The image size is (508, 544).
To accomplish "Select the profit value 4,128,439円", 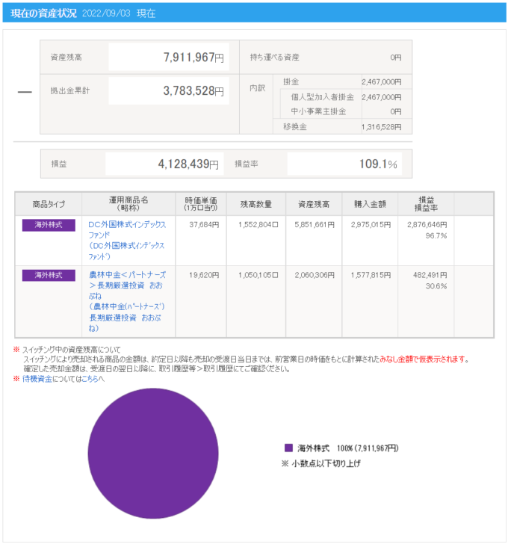I will 188,164.
